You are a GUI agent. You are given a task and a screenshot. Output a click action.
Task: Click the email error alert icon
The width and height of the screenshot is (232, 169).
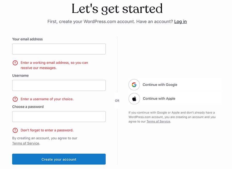pos(15,63)
